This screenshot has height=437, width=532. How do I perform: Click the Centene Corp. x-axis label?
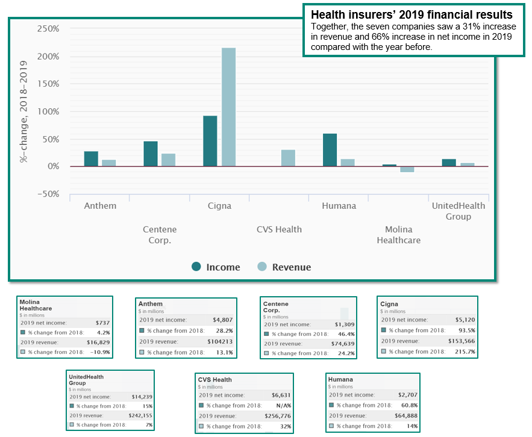point(160,235)
